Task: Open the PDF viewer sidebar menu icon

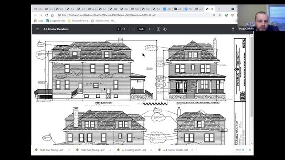Action: [x=37, y=29]
